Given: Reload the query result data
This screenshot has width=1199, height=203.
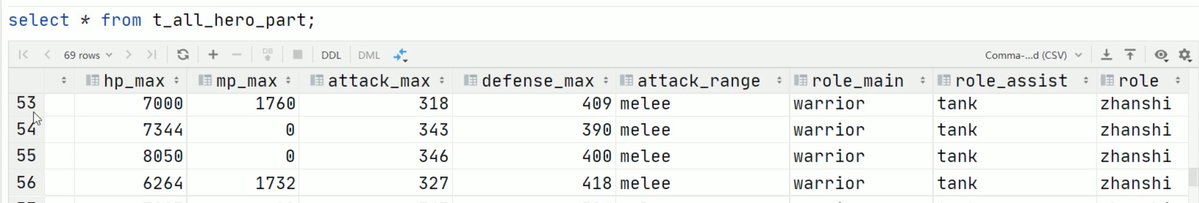Looking at the screenshot, I should (183, 55).
